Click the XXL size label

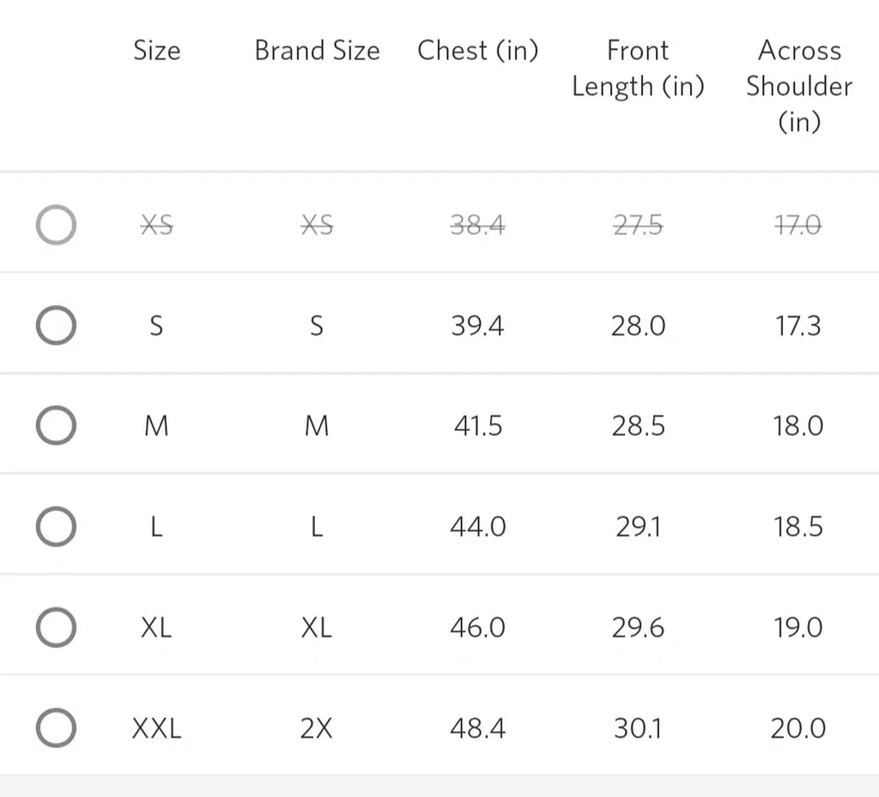click(x=156, y=728)
